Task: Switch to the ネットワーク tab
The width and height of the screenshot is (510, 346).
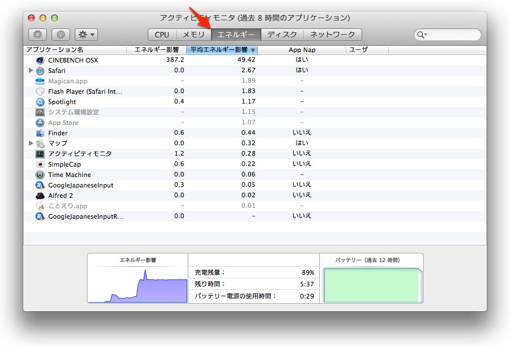Action: pos(333,34)
